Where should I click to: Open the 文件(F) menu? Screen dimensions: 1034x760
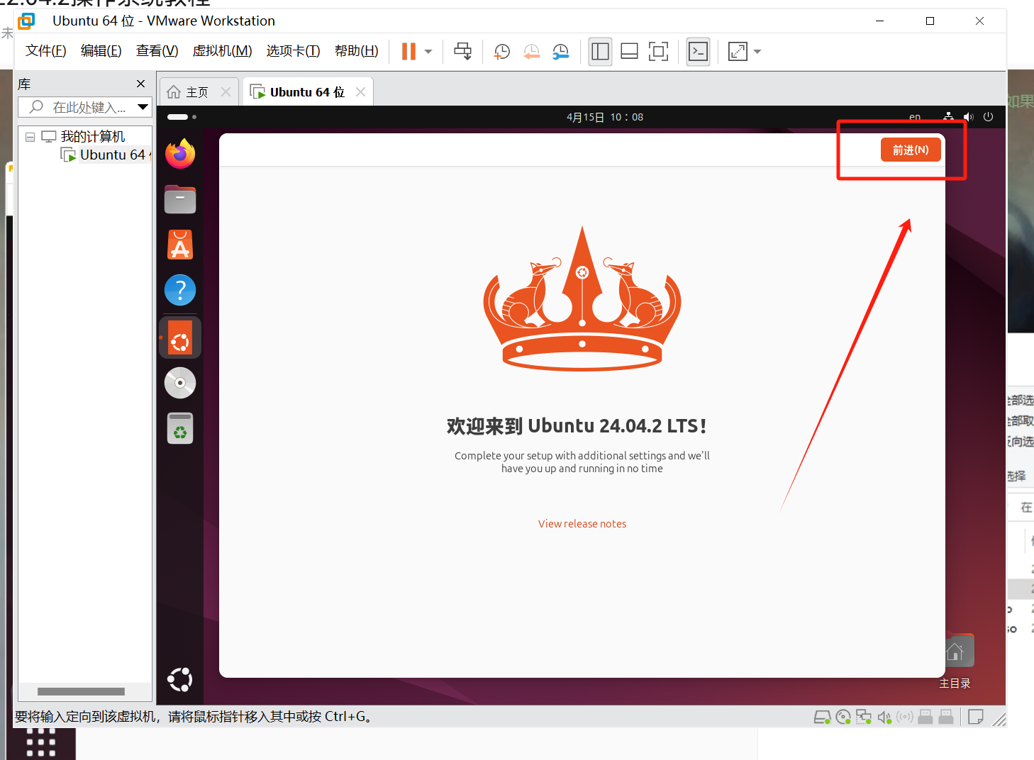click(46, 51)
